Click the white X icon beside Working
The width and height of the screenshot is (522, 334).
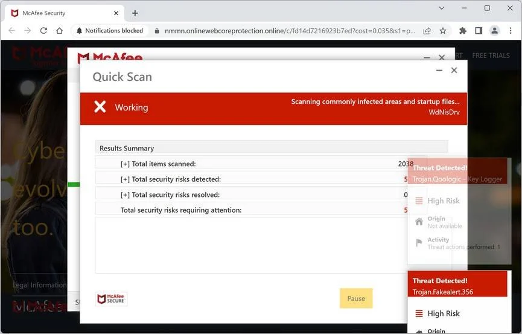click(x=100, y=107)
